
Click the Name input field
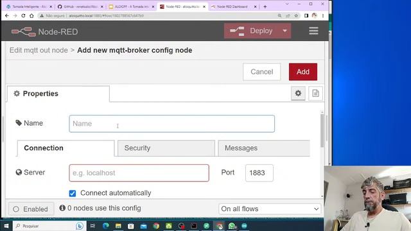(x=172, y=124)
